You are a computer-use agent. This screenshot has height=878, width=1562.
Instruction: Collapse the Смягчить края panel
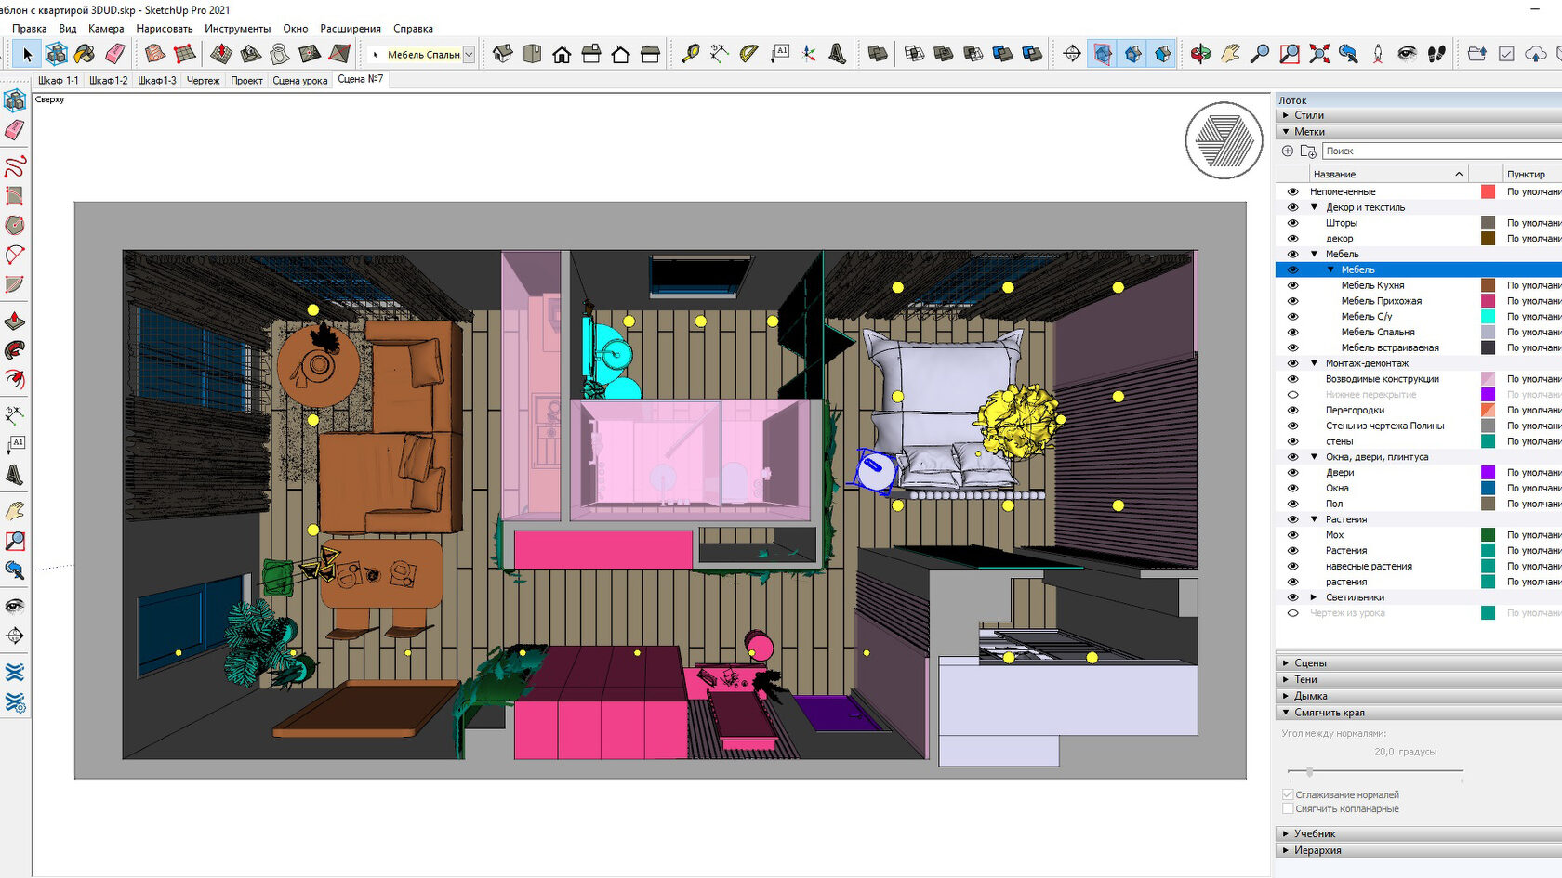coord(1286,713)
